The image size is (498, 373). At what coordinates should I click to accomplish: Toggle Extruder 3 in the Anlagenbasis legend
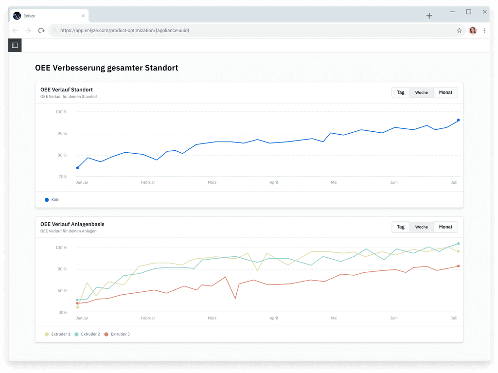[117, 334]
